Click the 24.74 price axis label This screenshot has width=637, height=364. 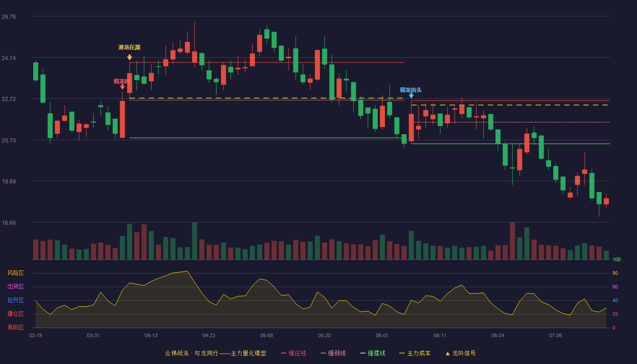(x=9, y=58)
